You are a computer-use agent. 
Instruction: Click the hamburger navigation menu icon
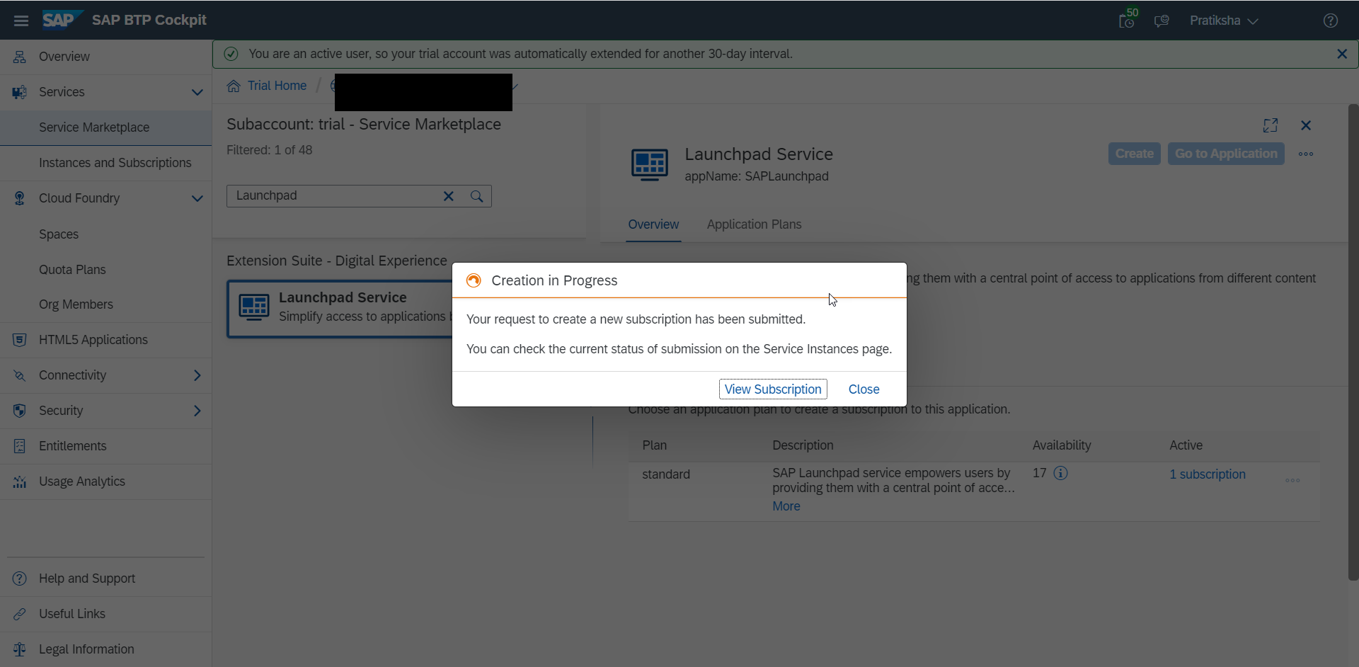click(21, 21)
